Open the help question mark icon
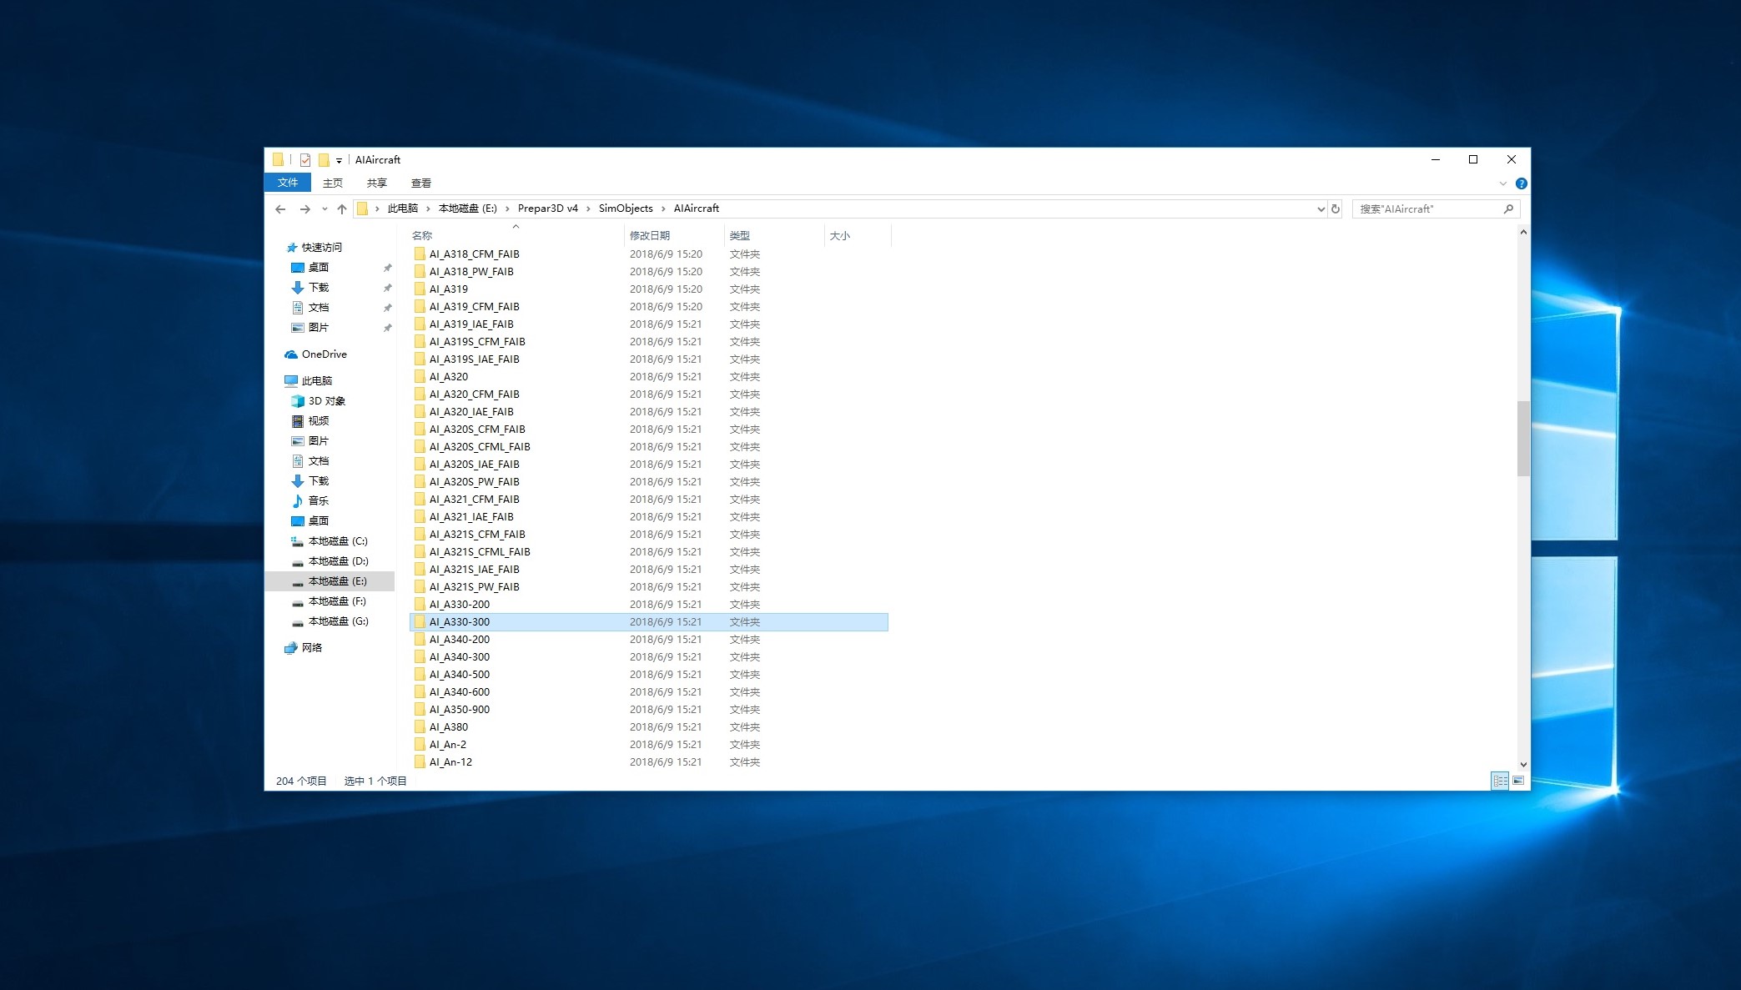Screen dimensions: 1741x990 pos(1521,183)
